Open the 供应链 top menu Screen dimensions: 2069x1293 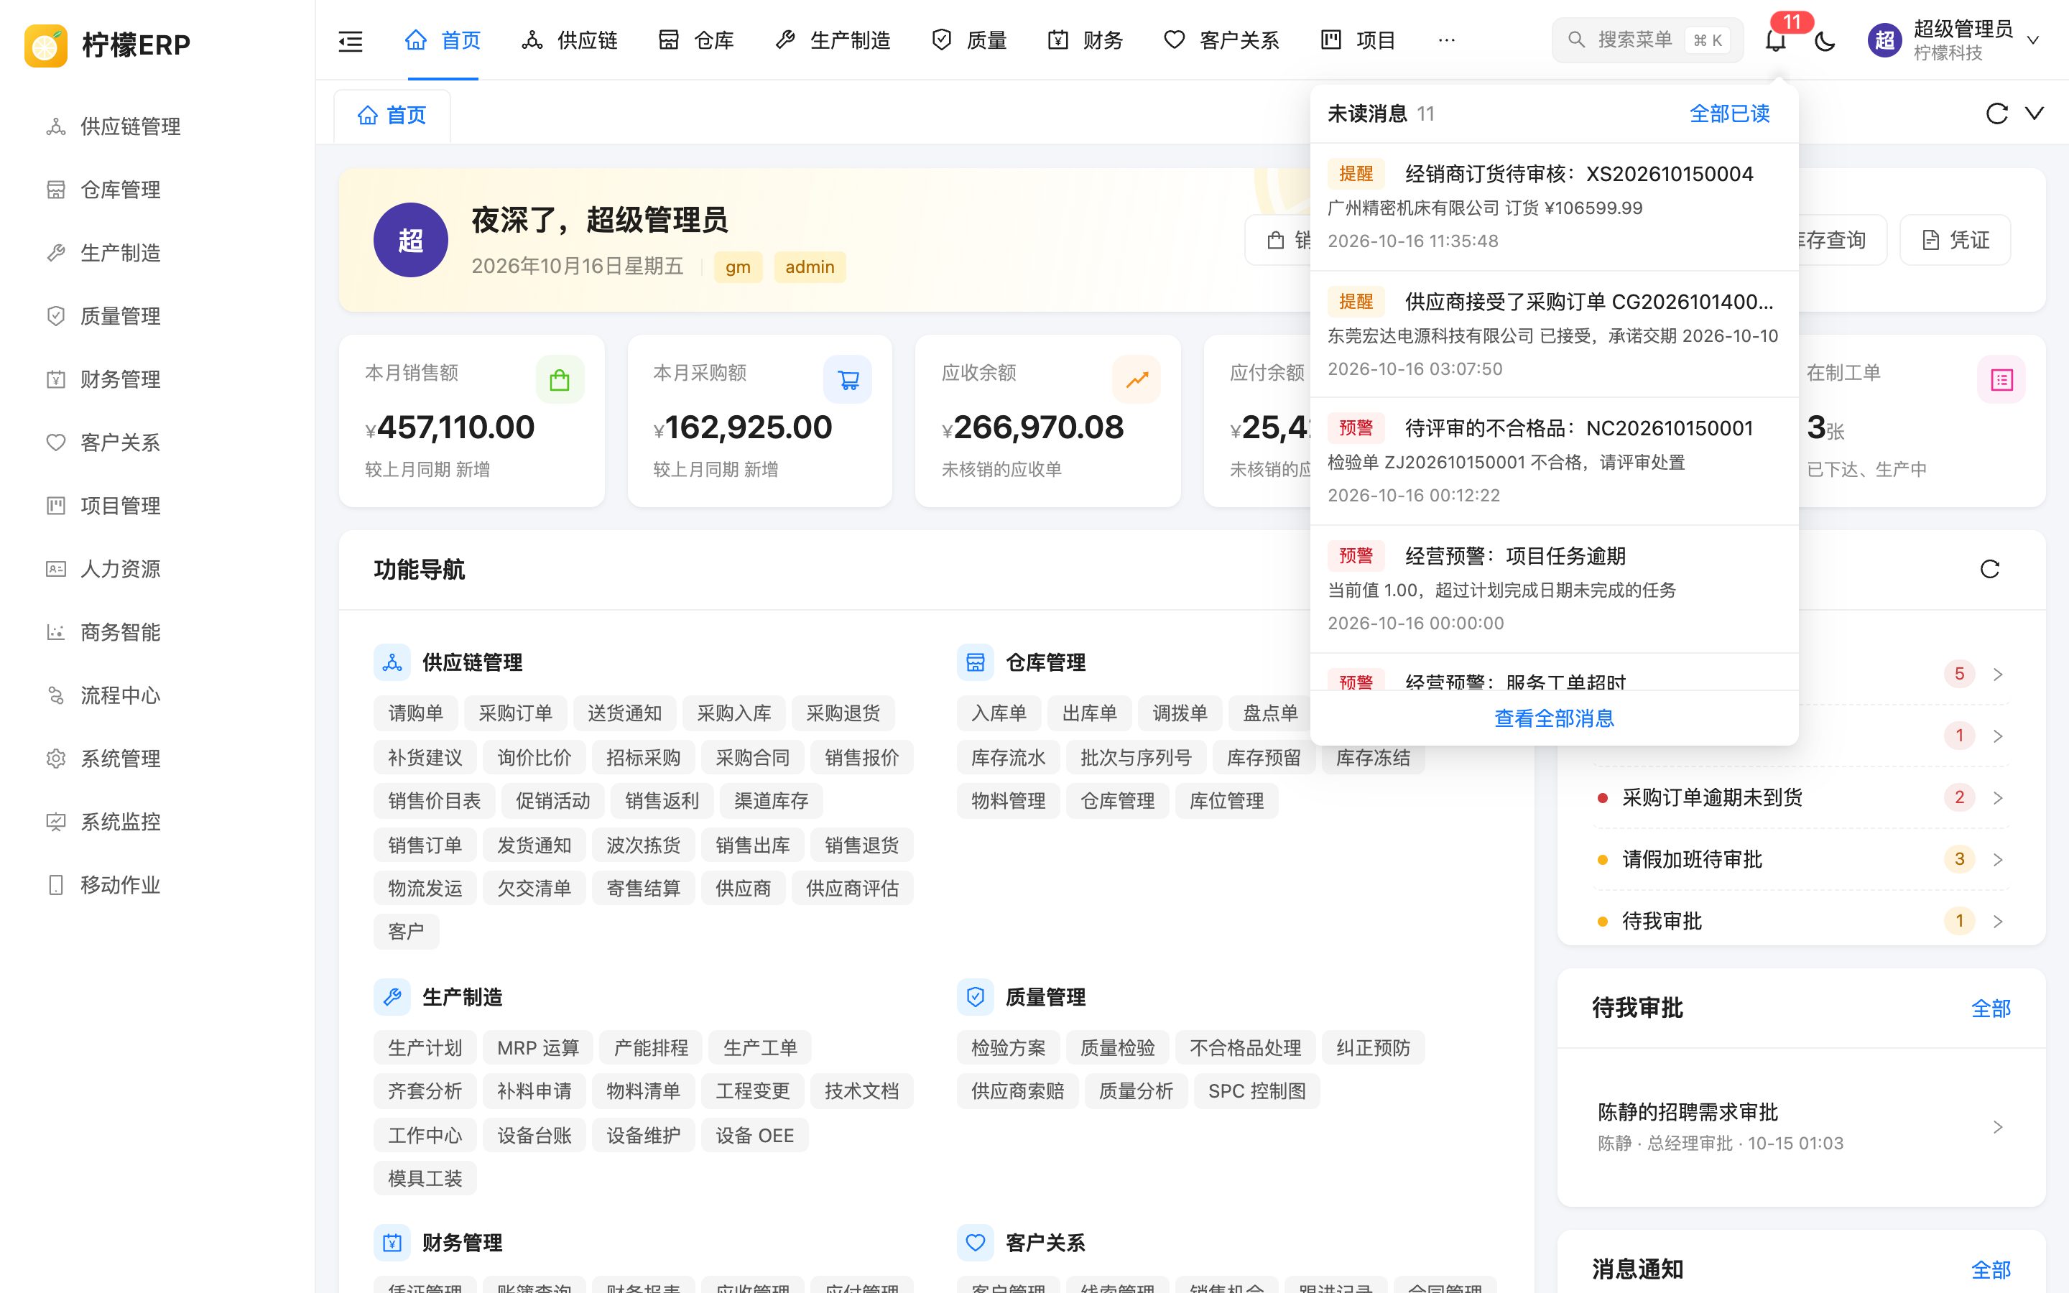pyautogui.click(x=570, y=40)
